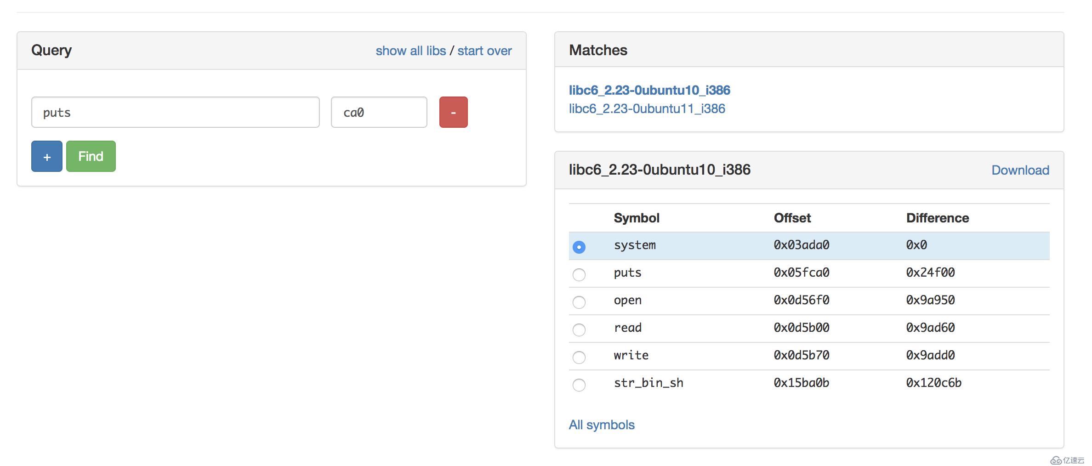
Task: Open the libc6_2.23-0ubuntu10_i386 match
Action: 649,90
